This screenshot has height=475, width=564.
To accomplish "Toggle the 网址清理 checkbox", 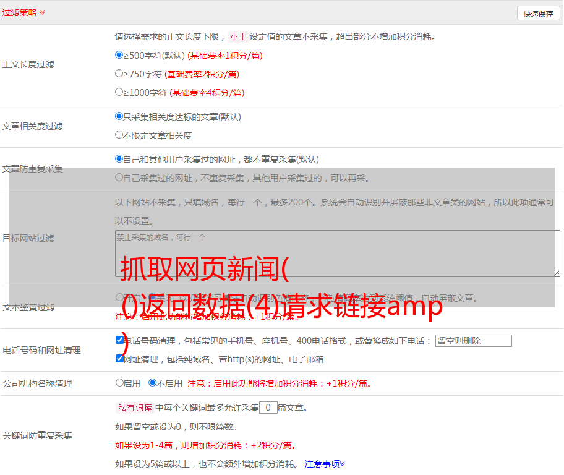I will [x=119, y=358].
